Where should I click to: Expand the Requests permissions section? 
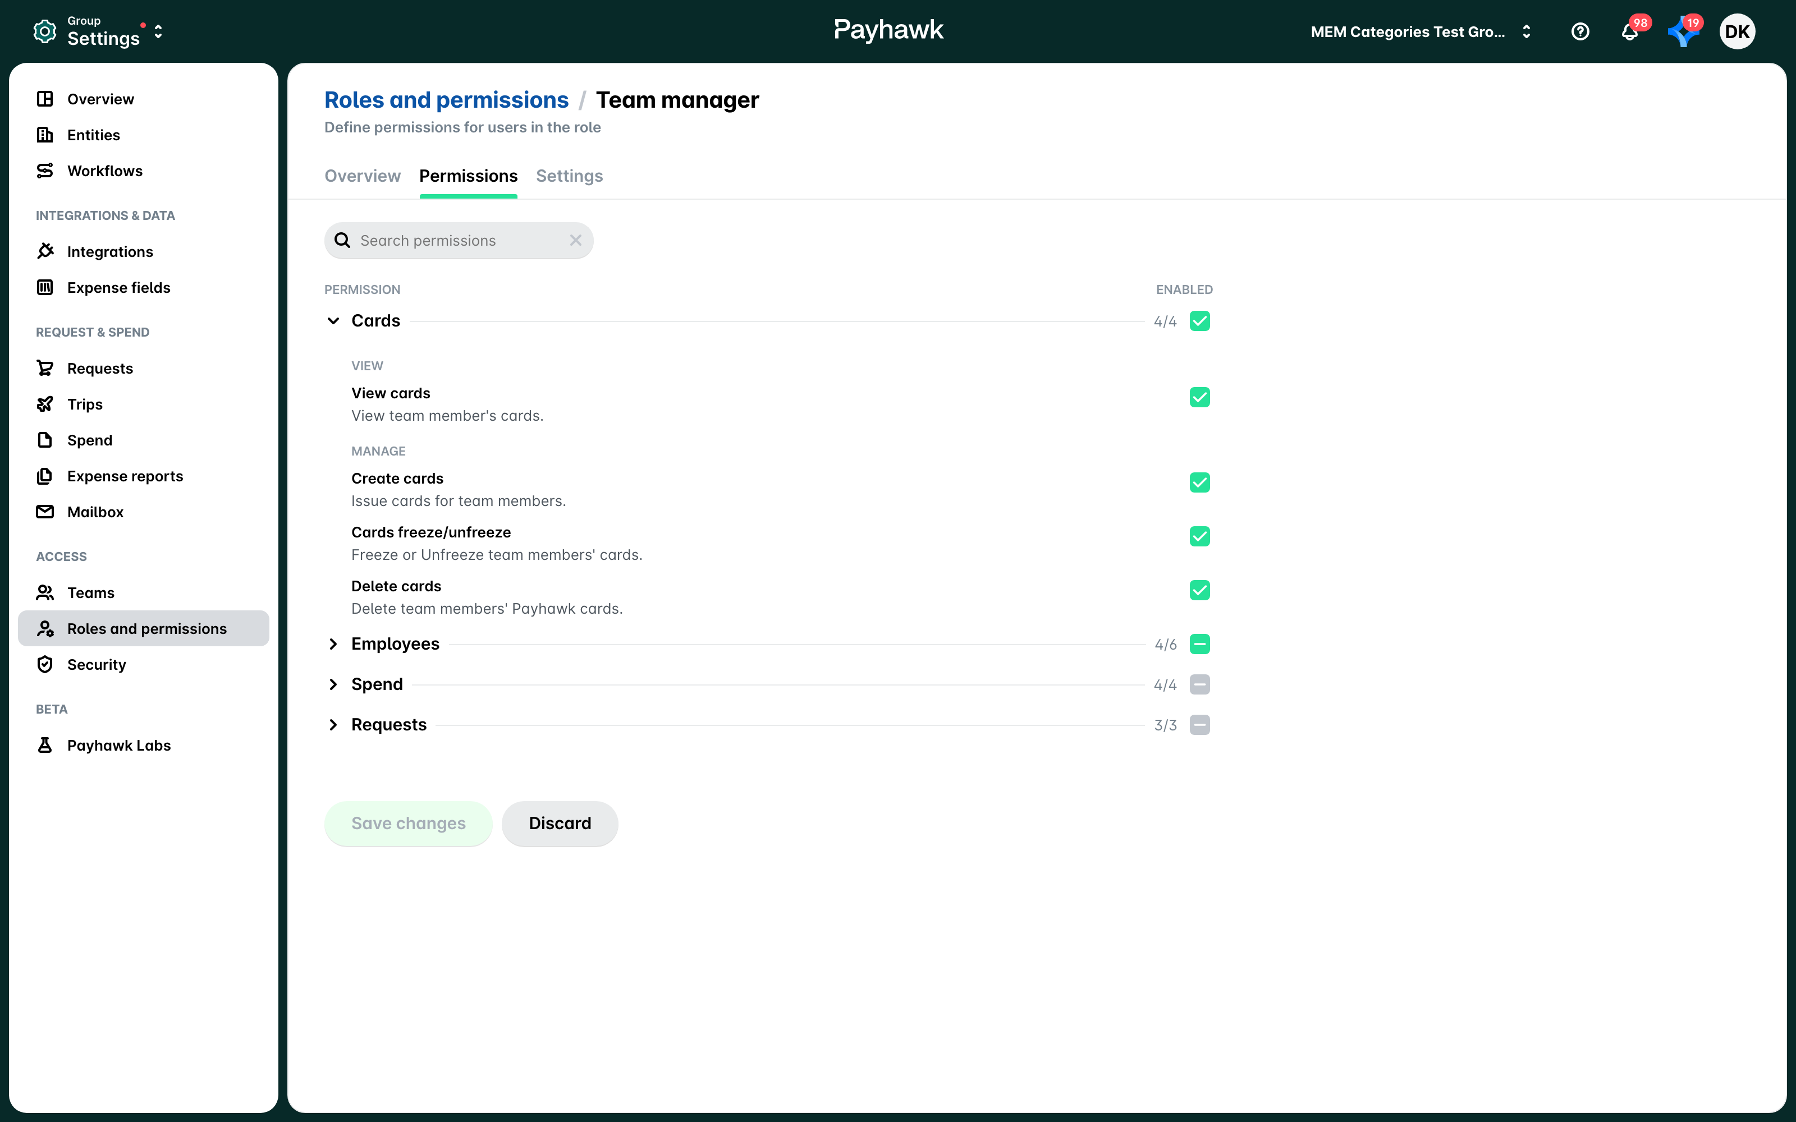pos(333,725)
